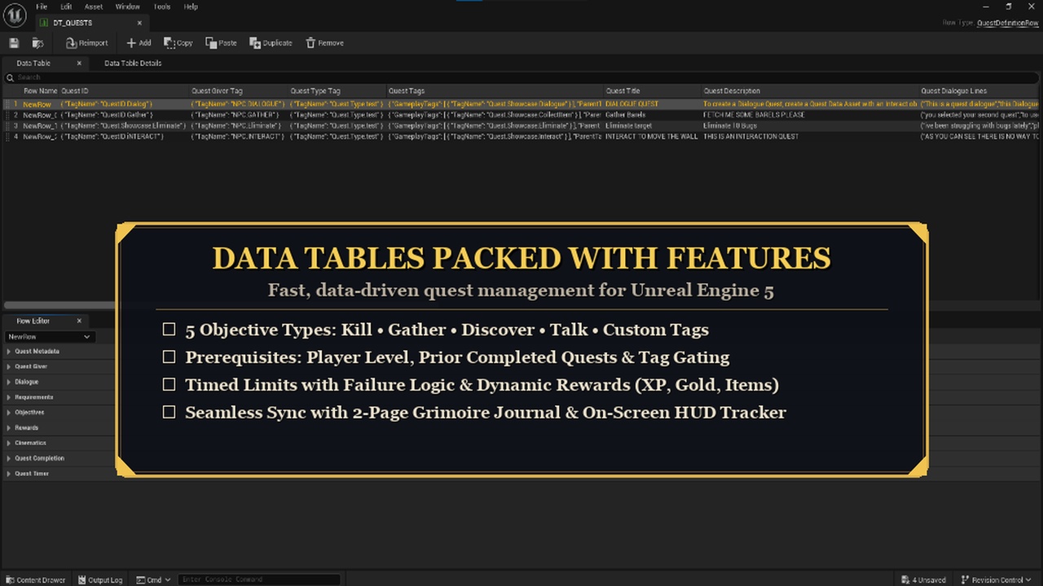Open the QuestDefinitionRow row type link
Screen dimensions: 1043x586
coord(1007,23)
